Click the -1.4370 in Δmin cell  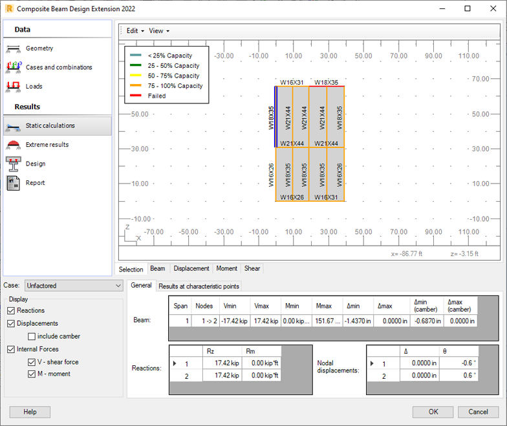coord(358,321)
